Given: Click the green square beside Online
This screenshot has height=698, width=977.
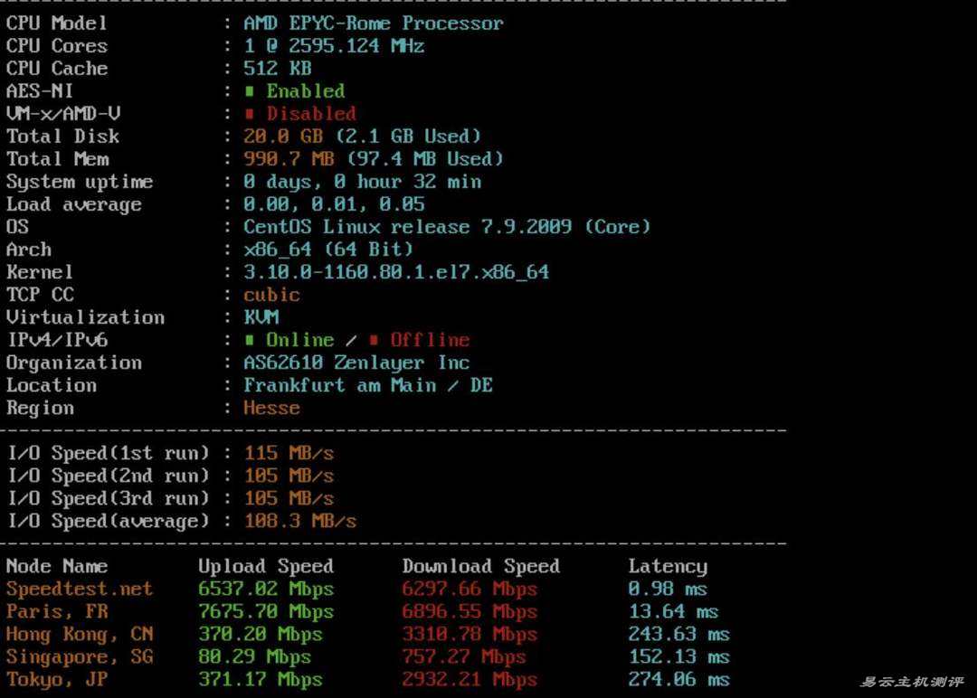Looking at the screenshot, I should click(x=250, y=340).
